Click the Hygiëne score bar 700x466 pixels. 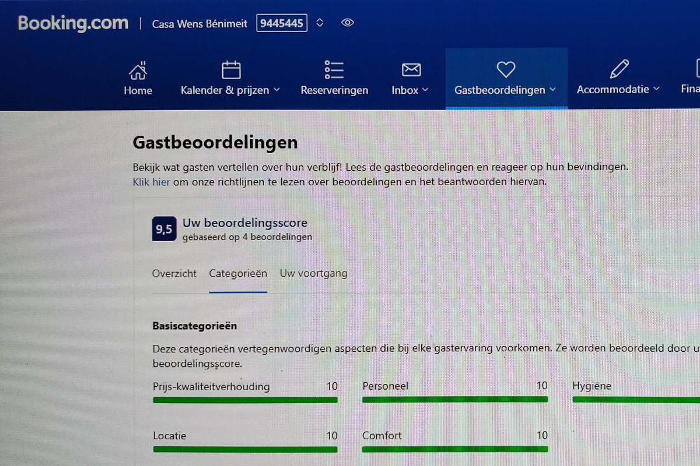636,400
